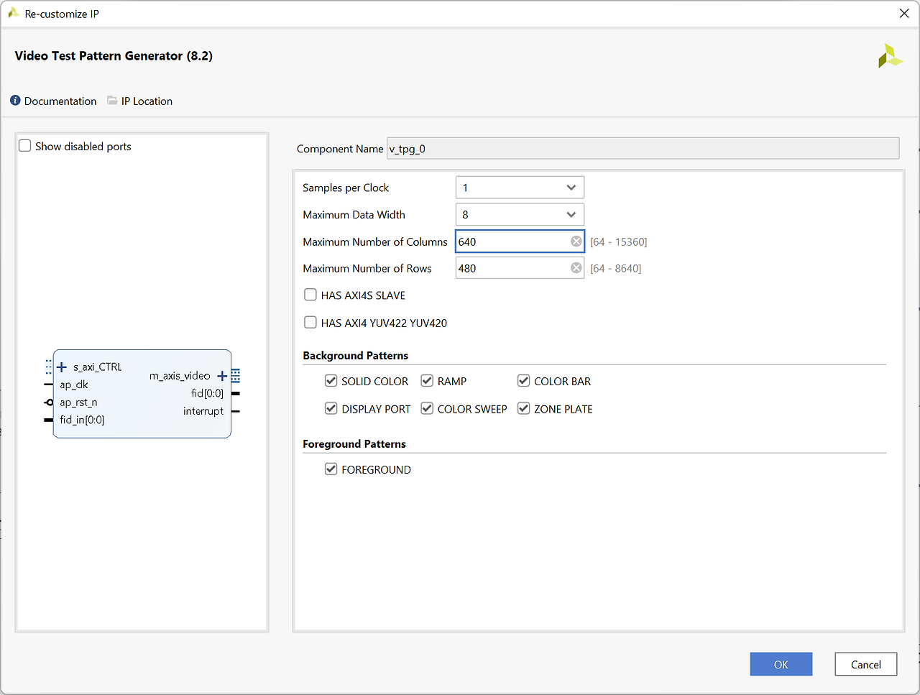Click the Re-customize IP title bar icon
This screenshot has width=920, height=695.
pos(13,13)
